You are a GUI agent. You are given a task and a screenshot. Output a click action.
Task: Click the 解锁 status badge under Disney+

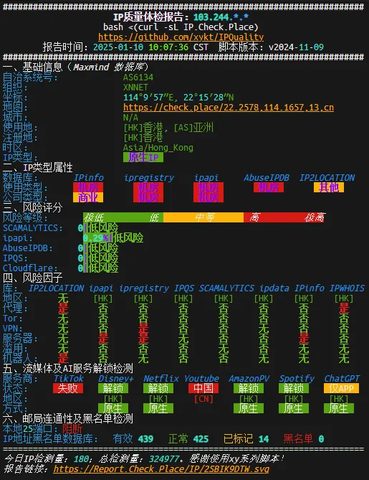[x=113, y=388]
